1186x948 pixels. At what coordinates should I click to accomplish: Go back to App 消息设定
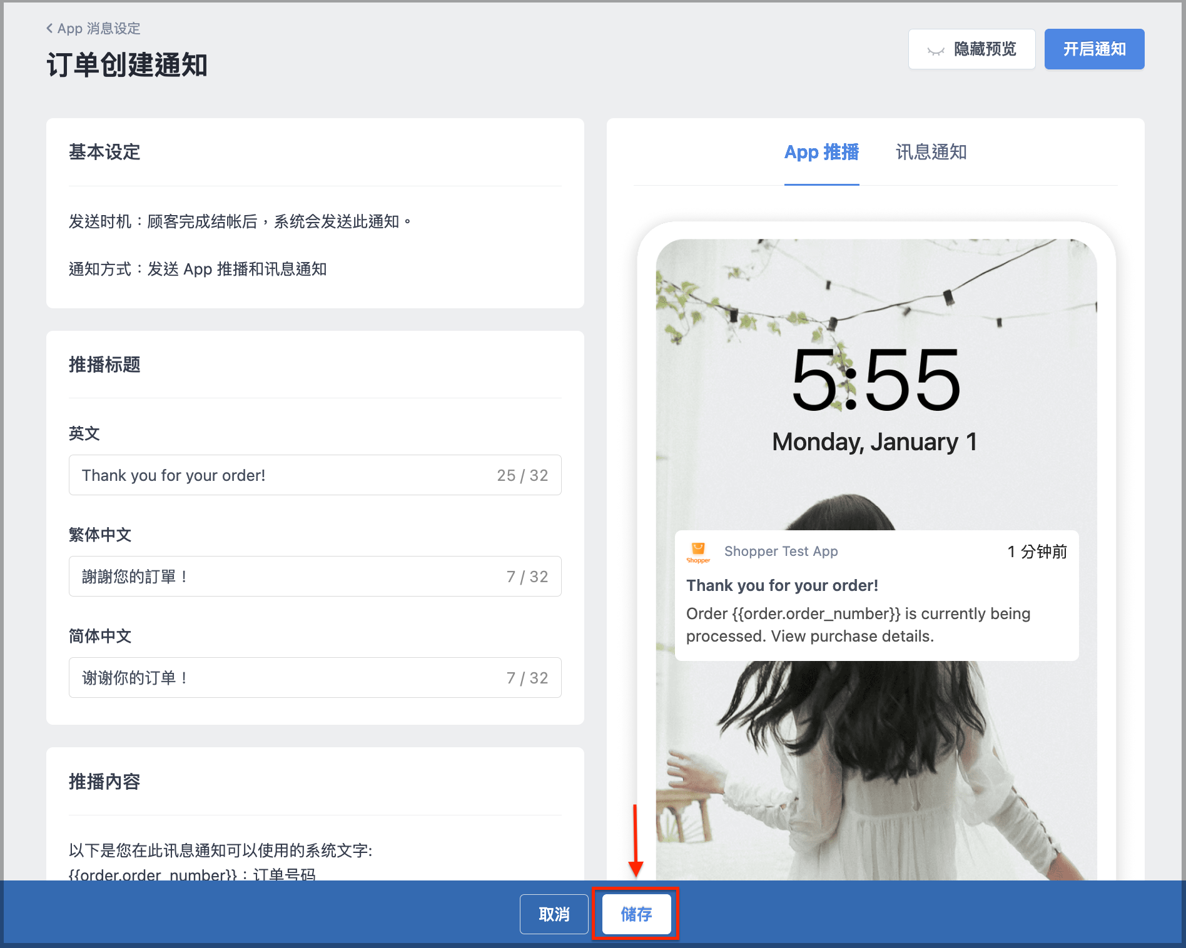(93, 28)
